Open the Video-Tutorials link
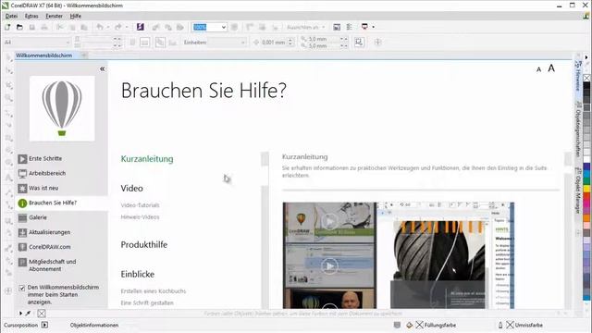Screen dimensions: 592x333 pyautogui.click(x=140, y=205)
